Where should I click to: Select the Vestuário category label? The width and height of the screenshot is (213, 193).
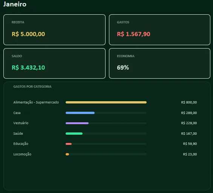(x=21, y=123)
